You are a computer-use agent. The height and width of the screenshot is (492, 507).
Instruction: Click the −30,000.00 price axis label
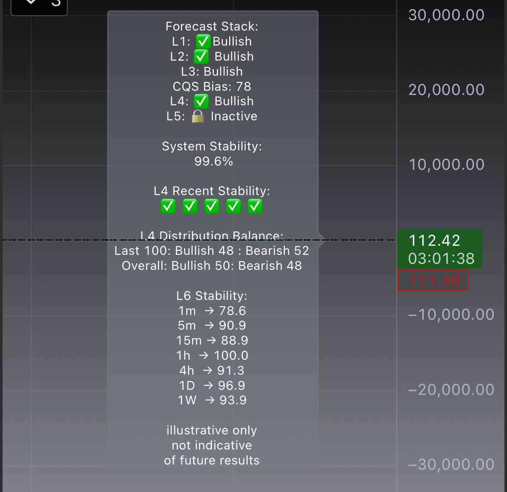(451, 464)
